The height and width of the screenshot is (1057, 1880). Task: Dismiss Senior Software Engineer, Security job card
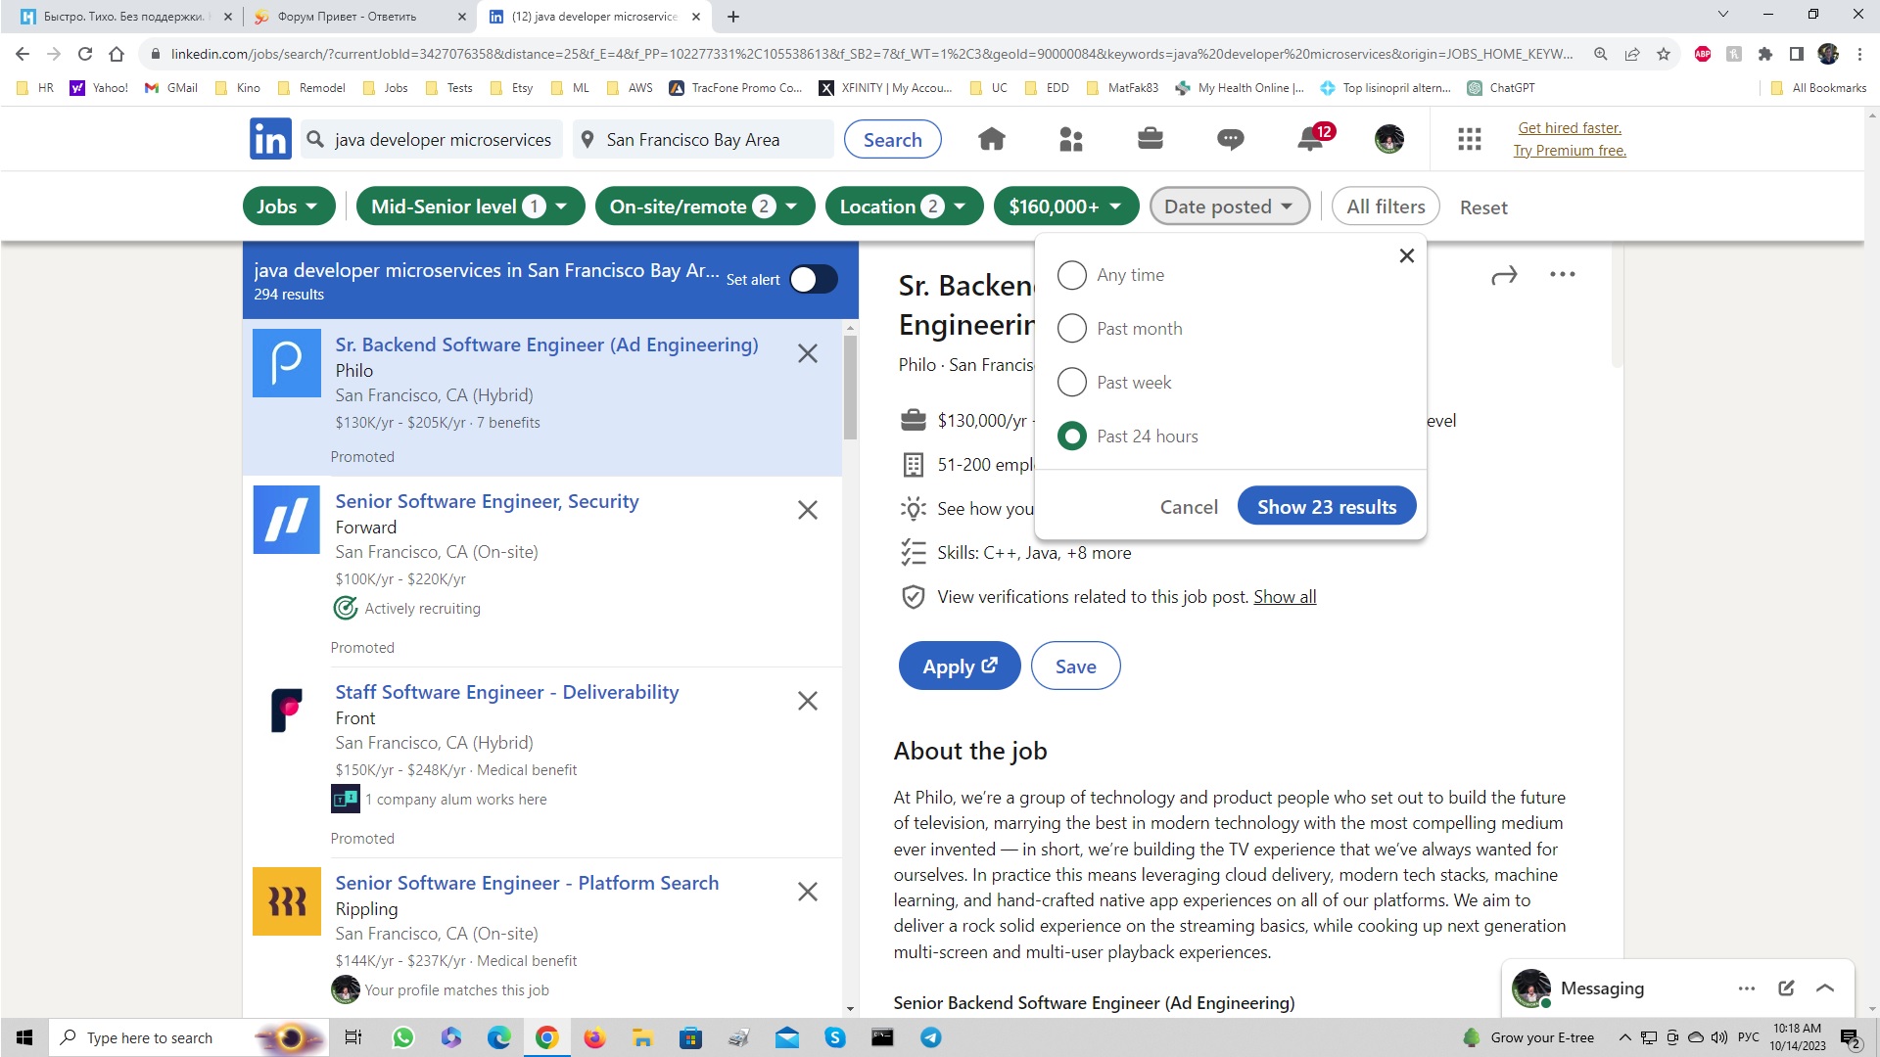point(808,510)
